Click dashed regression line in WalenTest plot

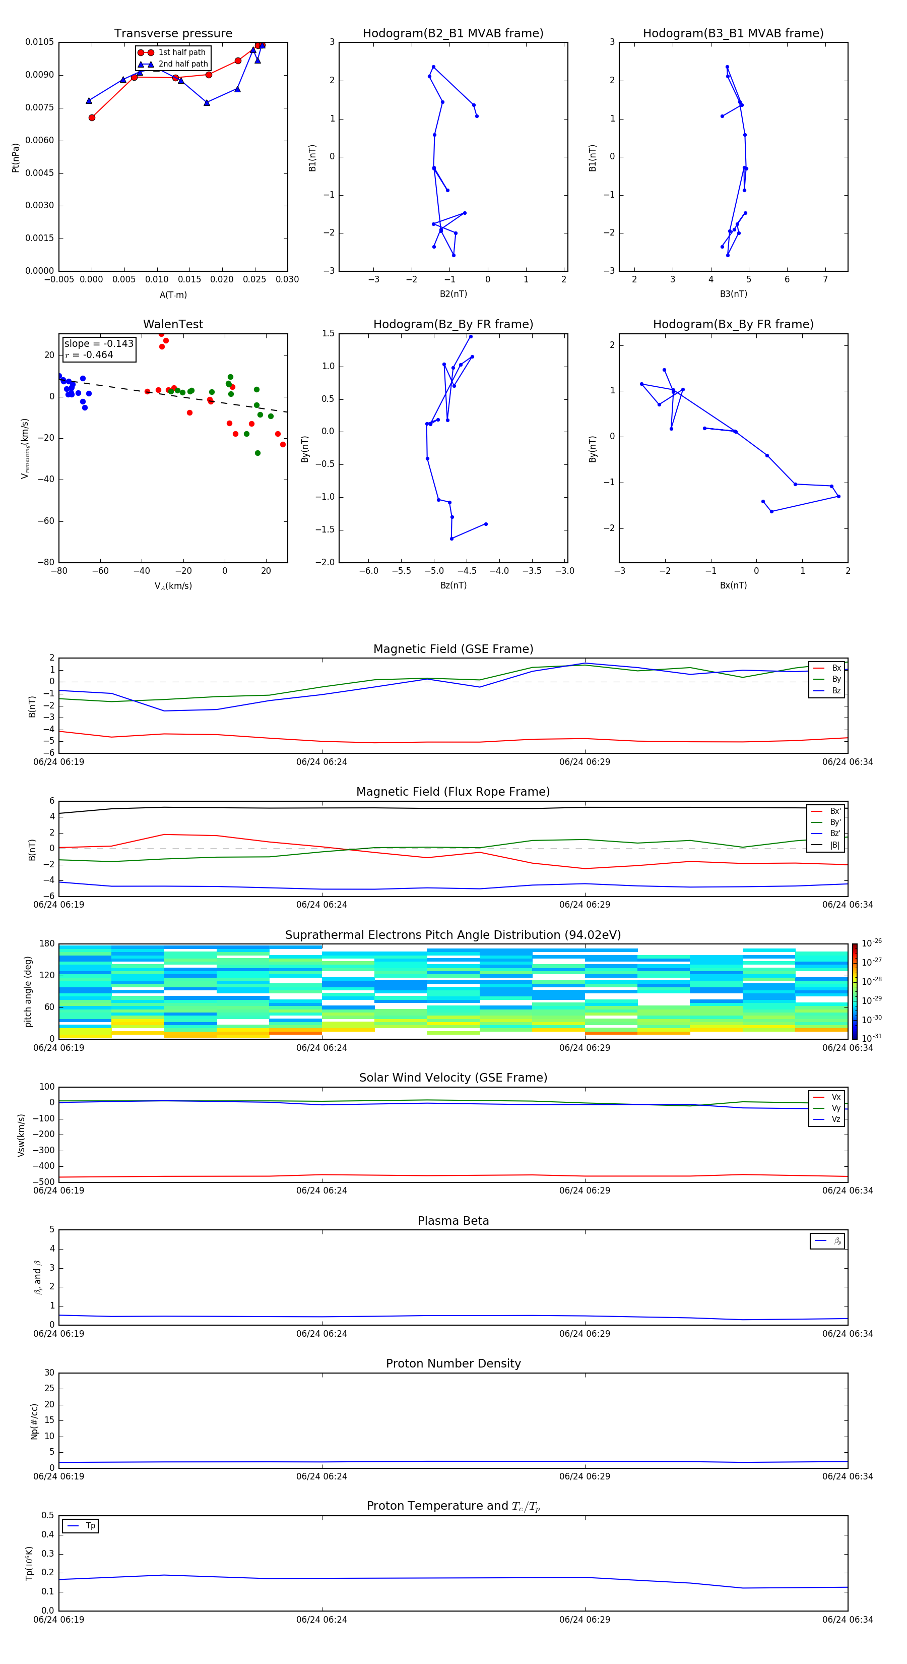pyautogui.click(x=173, y=395)
